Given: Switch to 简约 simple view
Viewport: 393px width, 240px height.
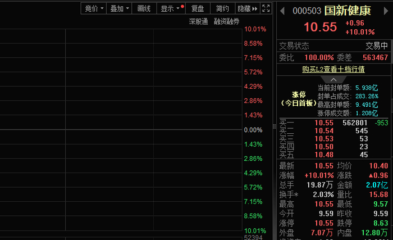Looking at the screenshot, I should click(x=222, y=8).
